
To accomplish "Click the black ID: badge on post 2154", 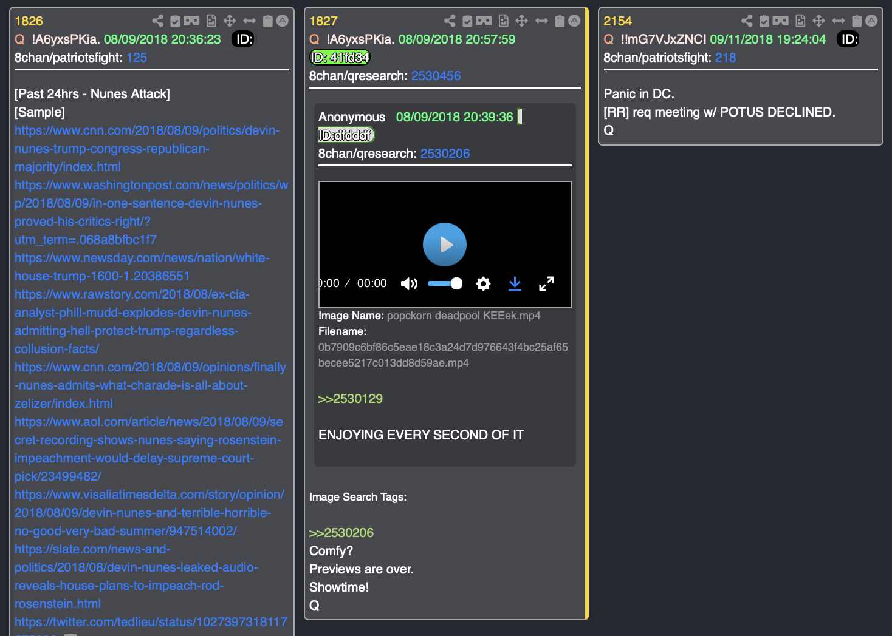I will pyautogui.click(x=848, y=39).
